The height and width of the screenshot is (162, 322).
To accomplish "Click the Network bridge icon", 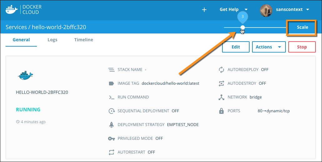I will click(x=221, y=97).
